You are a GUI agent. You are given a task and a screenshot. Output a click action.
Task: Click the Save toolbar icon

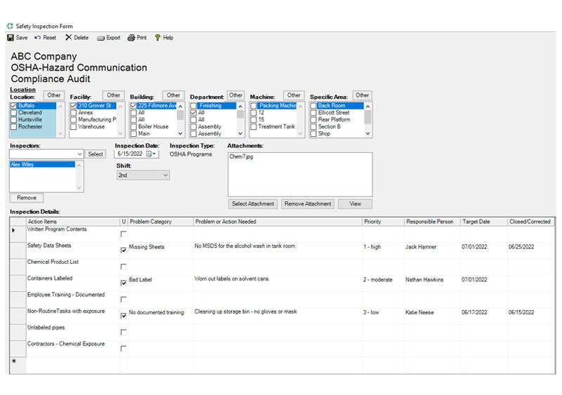(x=11, y=38)
